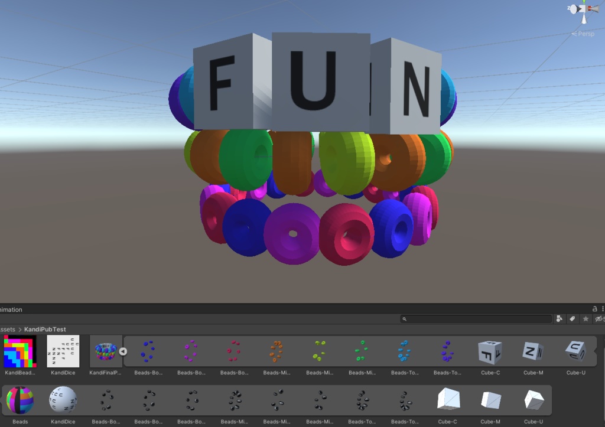
Task: Toggle the Project window lock padlock
Action: click(595, 309)
